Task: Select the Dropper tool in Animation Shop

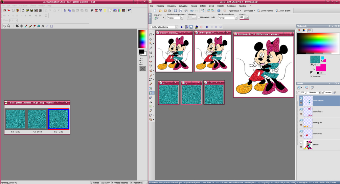Action: pyautogui.click(x=26, y=26)
